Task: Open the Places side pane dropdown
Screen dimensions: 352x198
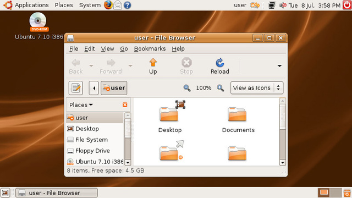Action: (81, 105)
